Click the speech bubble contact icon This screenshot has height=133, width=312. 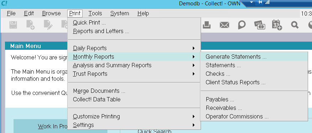tap(242, 25)
